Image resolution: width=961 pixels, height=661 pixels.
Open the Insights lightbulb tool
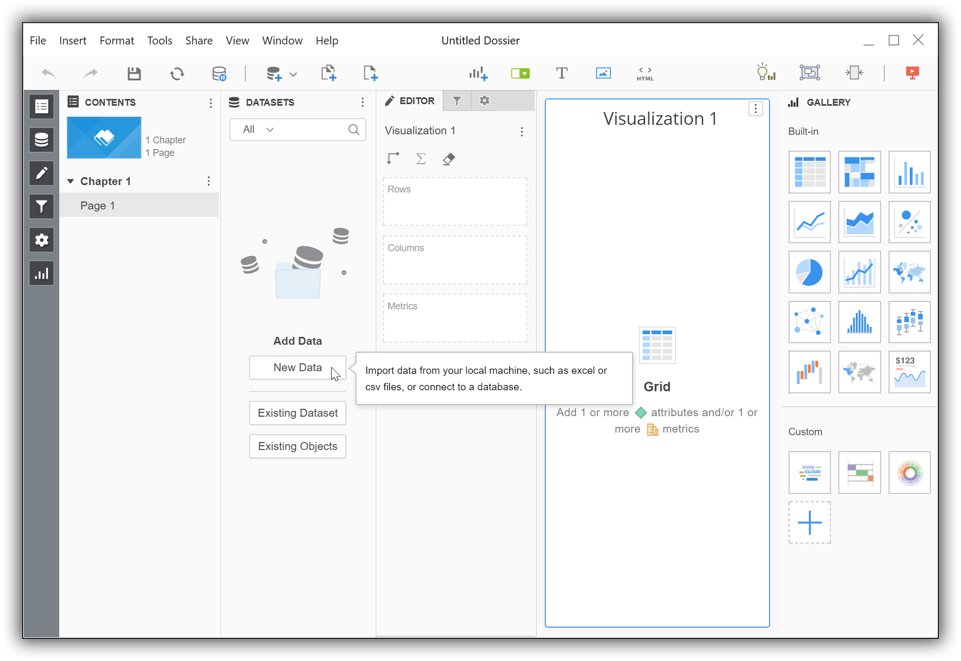[x=766, y=73]
